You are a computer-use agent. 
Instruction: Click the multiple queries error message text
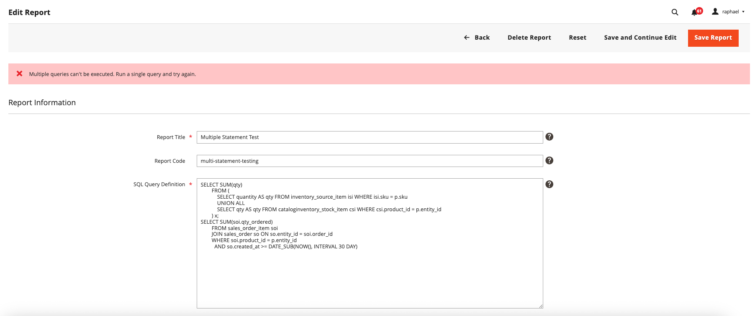(112, 74)
